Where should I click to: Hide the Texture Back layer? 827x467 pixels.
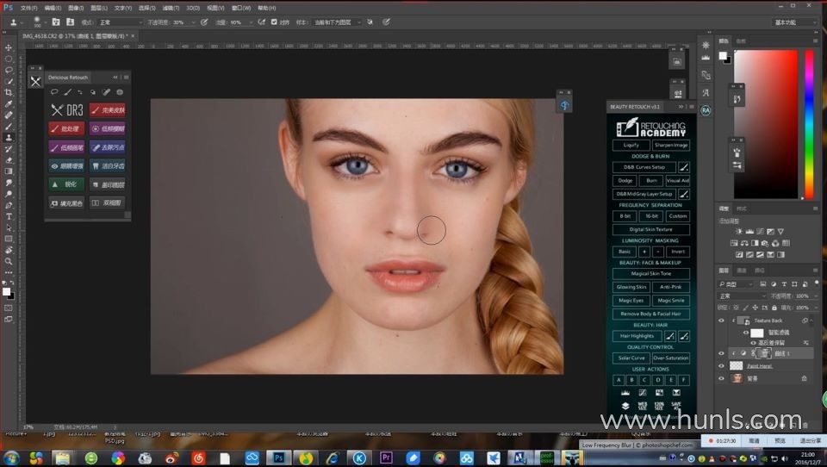pyautogui.click(x=722, y=321)
